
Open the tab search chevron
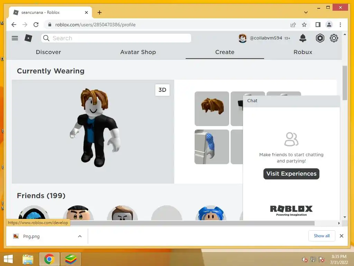pos(306,12)
